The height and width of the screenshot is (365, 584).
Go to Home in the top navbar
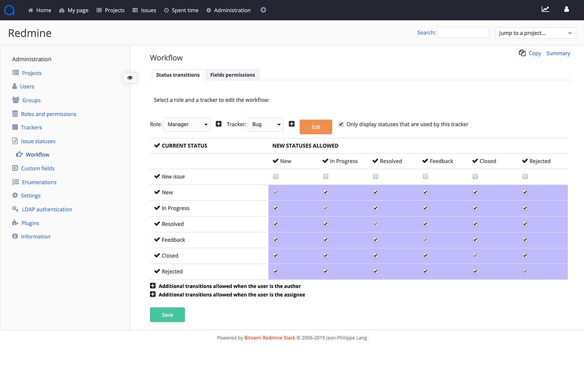39,10
